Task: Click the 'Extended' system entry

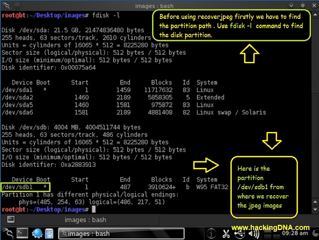Action: 210,97
